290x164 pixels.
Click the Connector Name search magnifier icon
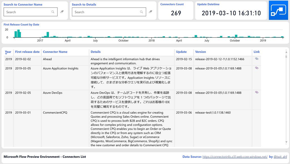click(53, 12)
